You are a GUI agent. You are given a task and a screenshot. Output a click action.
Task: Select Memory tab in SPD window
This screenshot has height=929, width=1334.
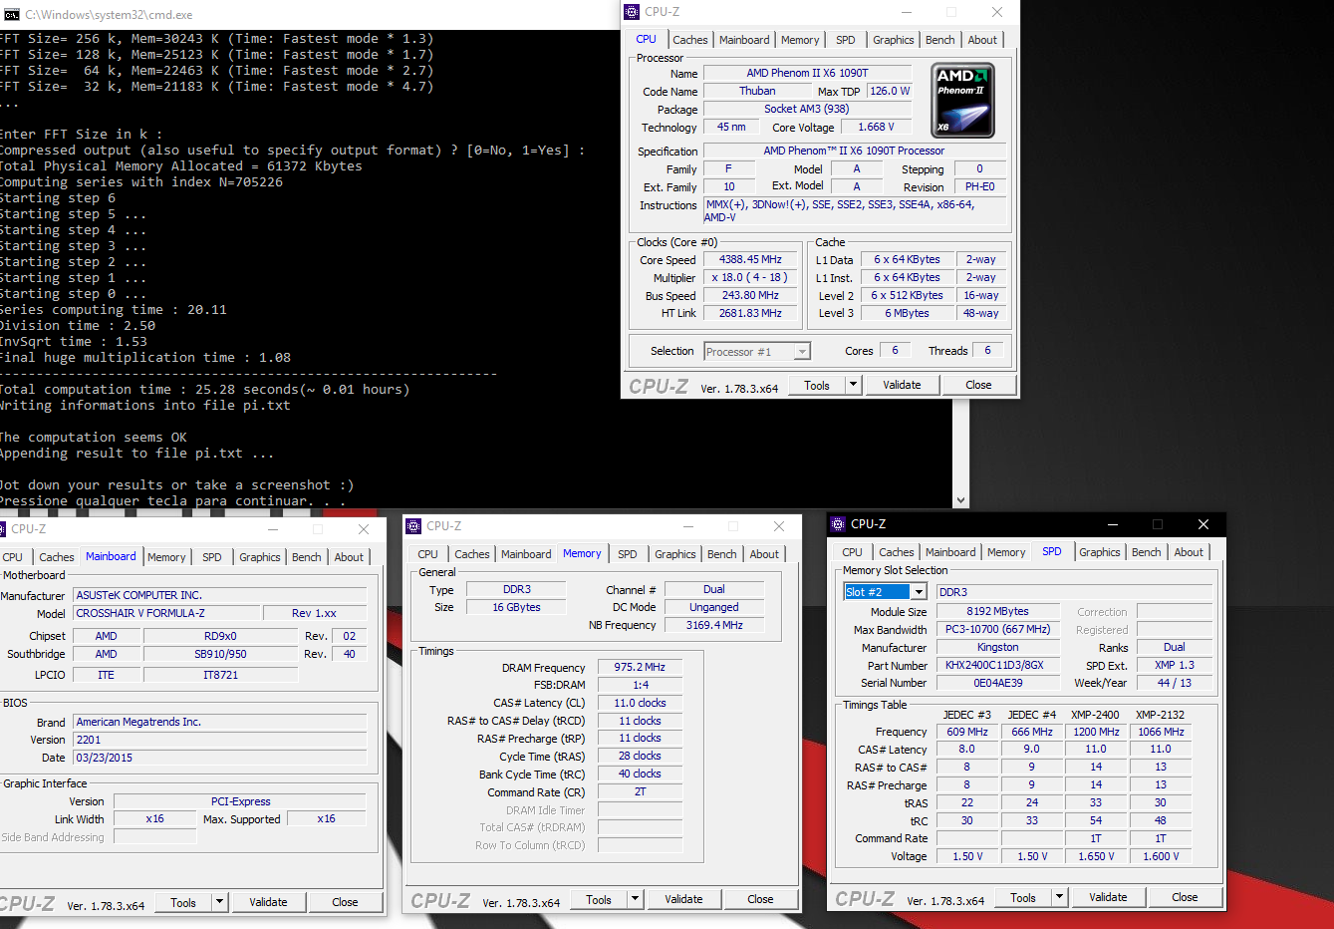tap(1006, 552)
